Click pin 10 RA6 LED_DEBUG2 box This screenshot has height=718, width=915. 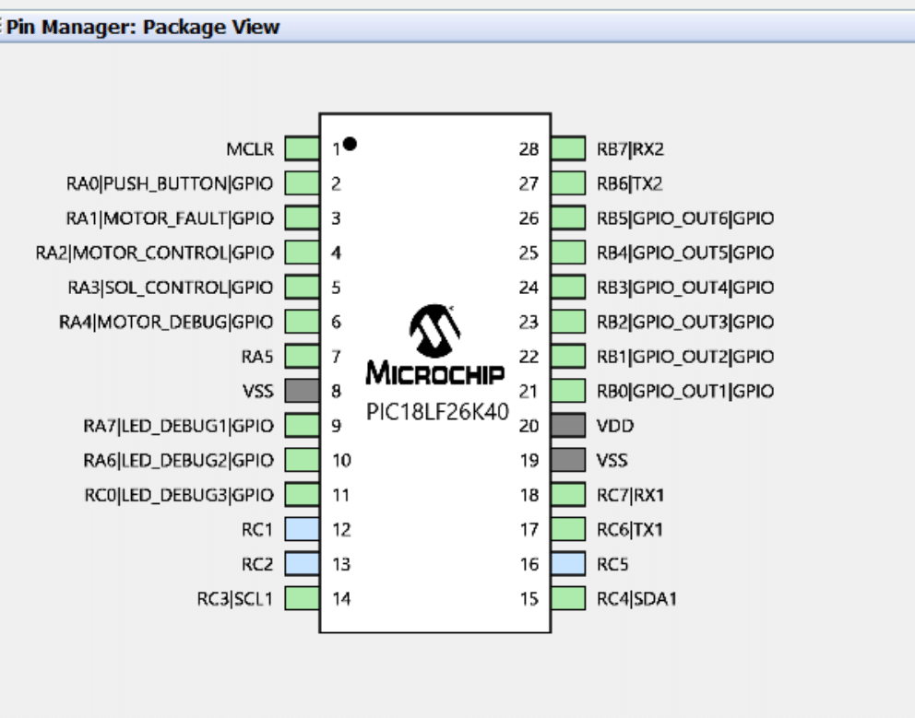point(303,460)
